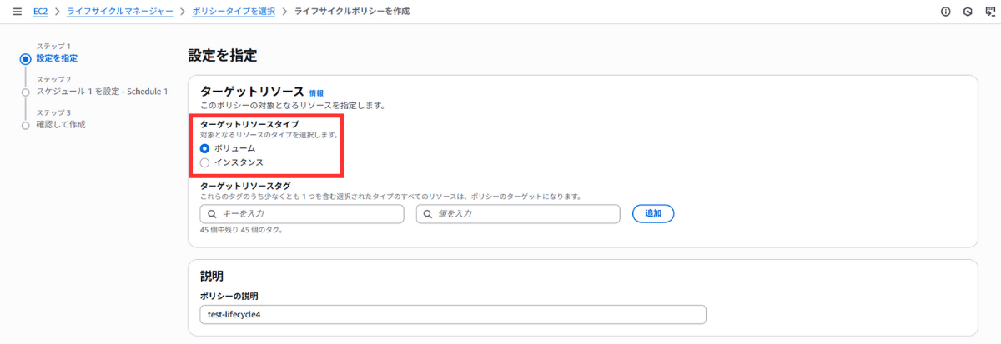Open the hamburger navigation menu

click(x=18, y=12)
